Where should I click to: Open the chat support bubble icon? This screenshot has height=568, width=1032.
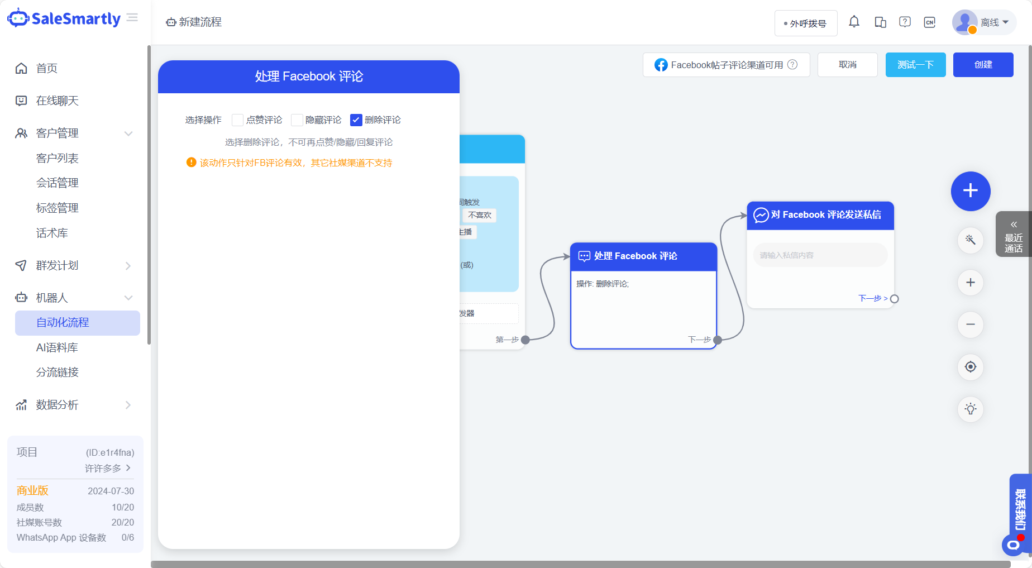[x=1013, y=545]
